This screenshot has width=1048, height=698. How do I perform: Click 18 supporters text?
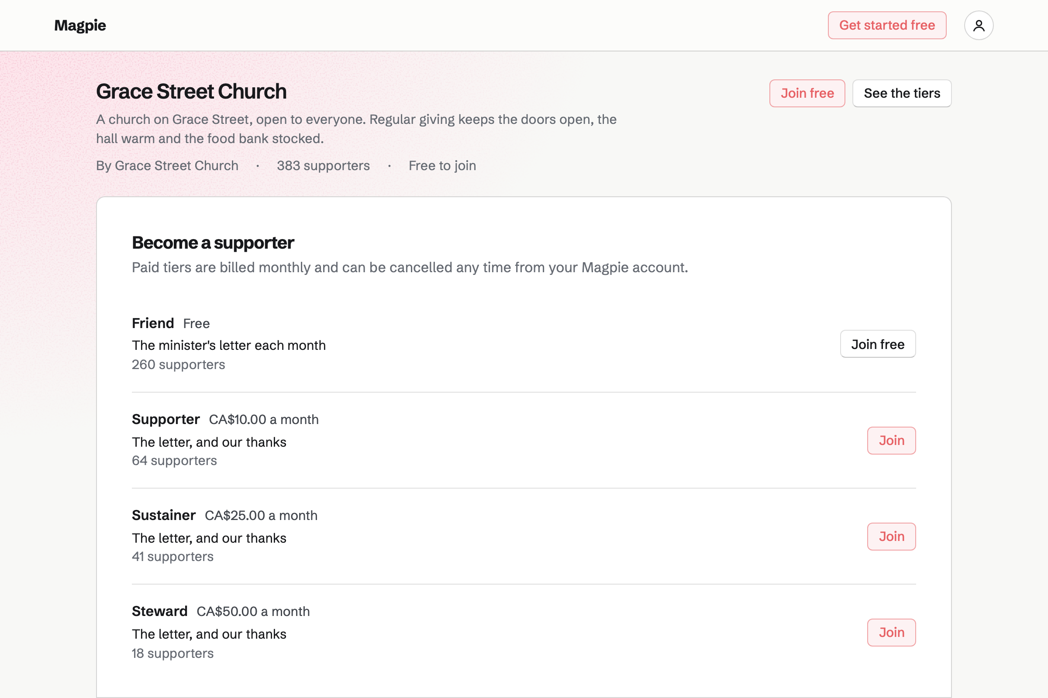pyautogui.click(x=172, y=653)
